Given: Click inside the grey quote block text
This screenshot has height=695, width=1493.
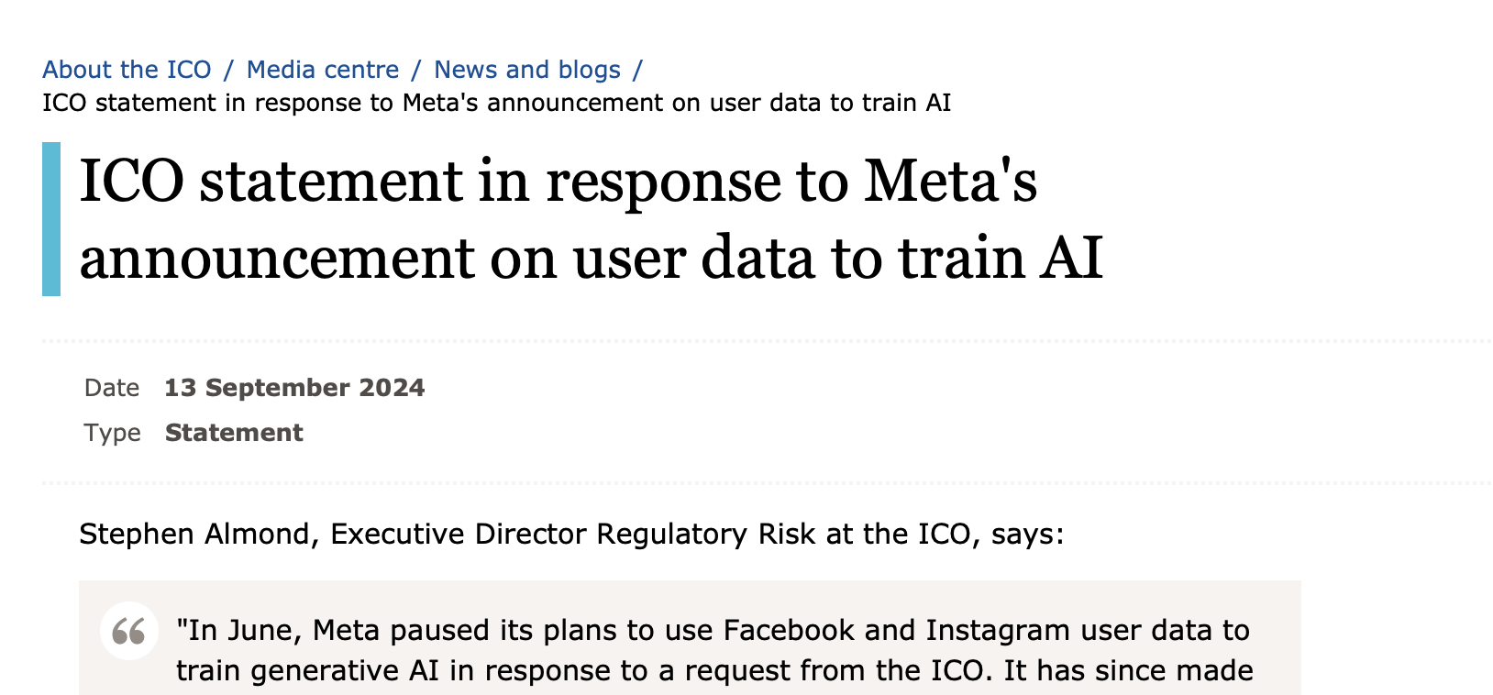Looking at the screenshot, I should [714, 650].
